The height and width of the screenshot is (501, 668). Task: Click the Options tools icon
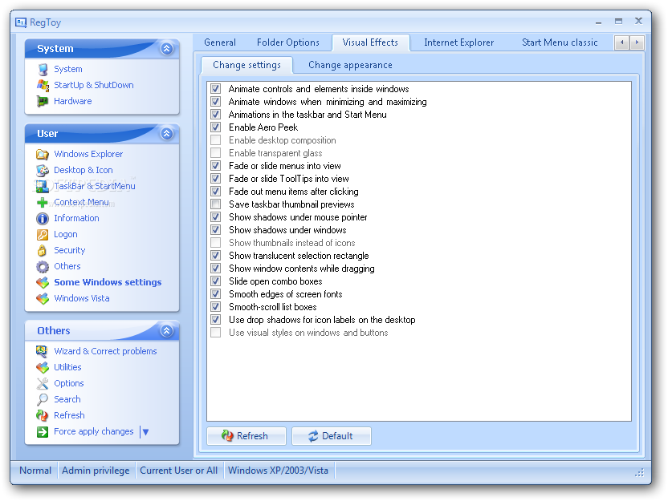(x=43, y=384)
